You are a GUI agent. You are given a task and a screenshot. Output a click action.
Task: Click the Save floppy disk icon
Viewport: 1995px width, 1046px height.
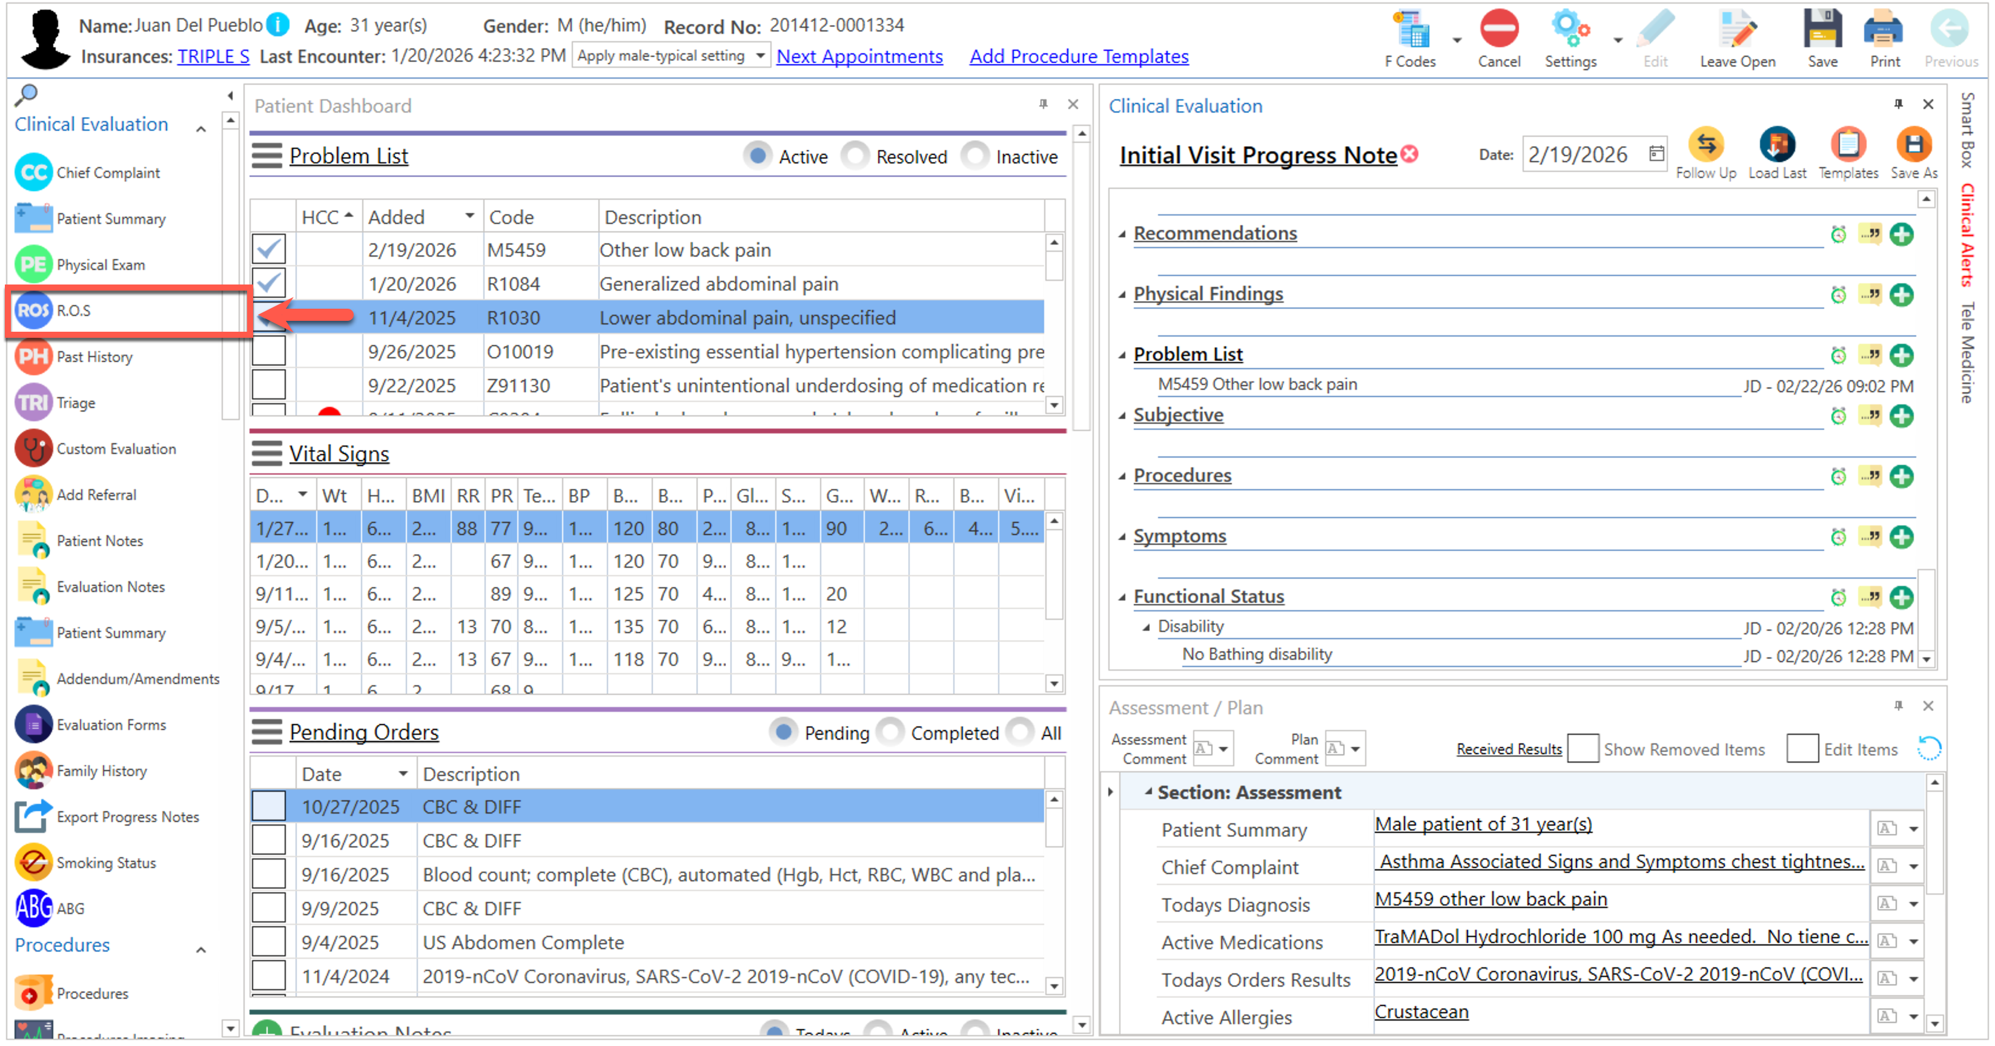1822,31
